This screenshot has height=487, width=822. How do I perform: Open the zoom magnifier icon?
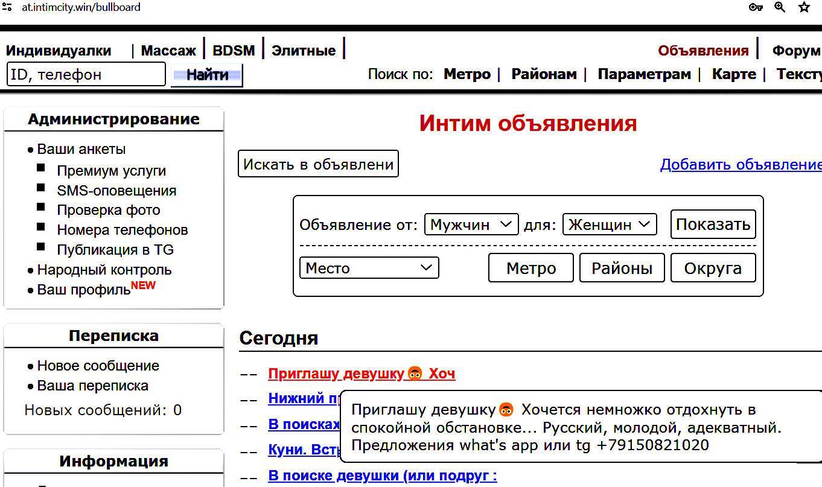pos(780,7)
